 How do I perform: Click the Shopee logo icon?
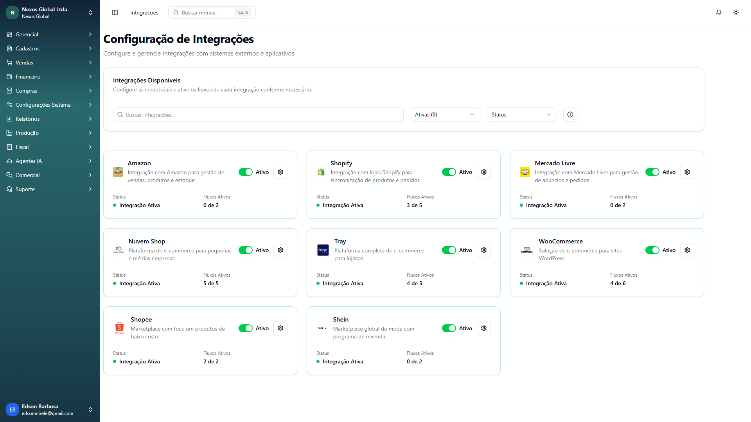point(119,328)
